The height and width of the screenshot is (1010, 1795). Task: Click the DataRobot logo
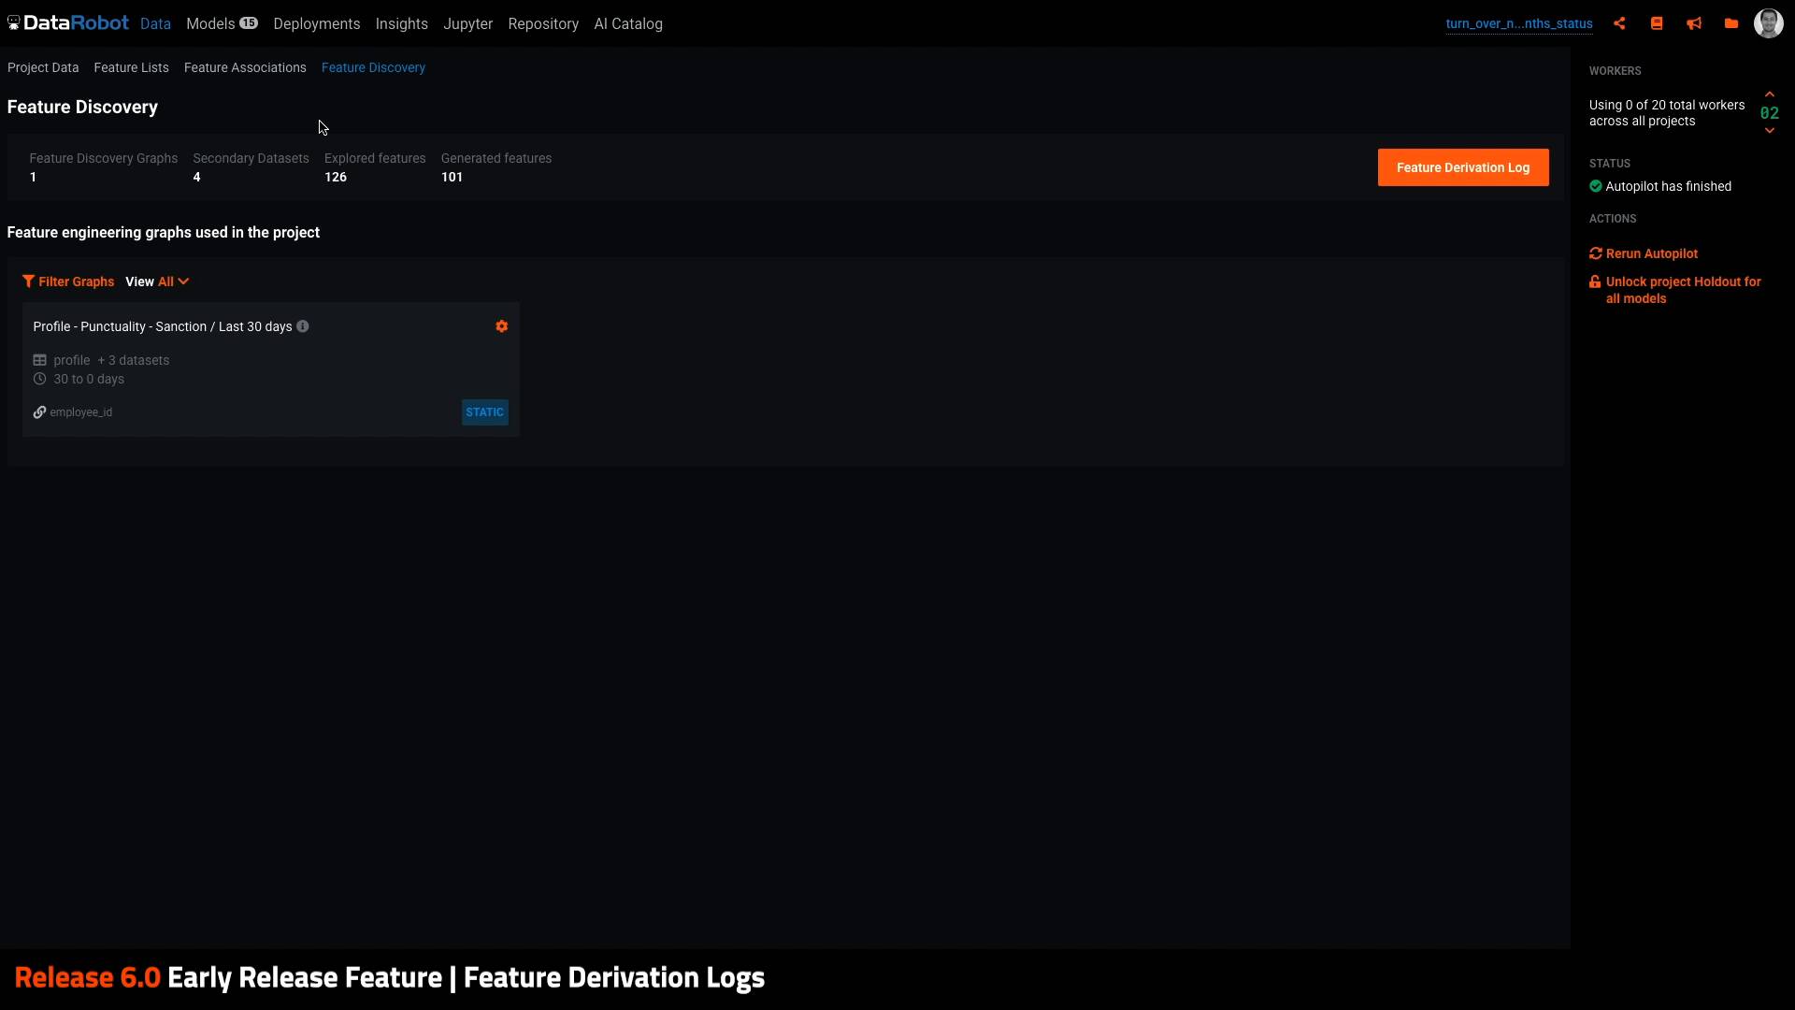[x=68, y=23]
